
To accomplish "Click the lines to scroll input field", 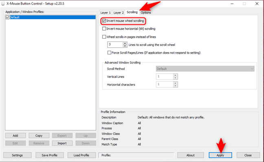I will (x=115, y=45).
